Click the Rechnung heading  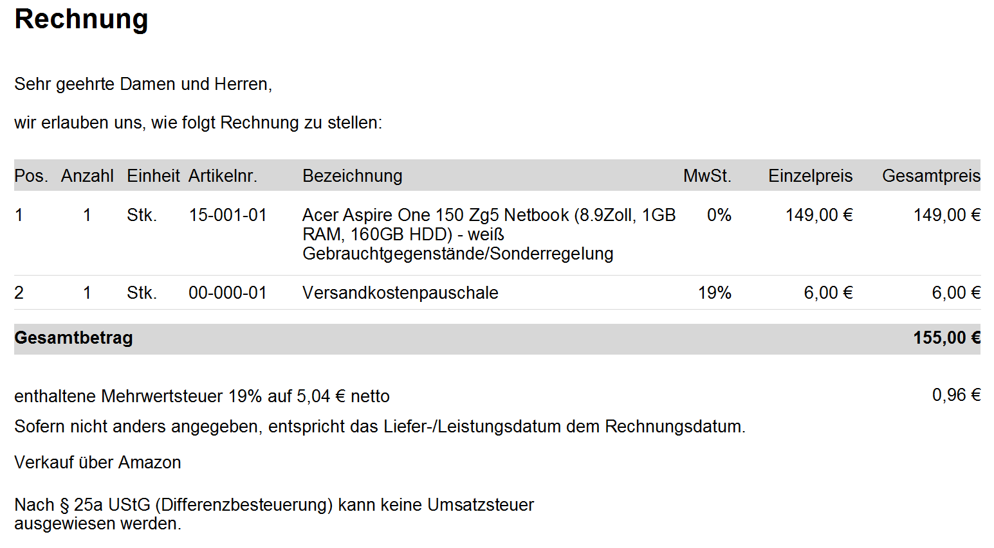81,19
